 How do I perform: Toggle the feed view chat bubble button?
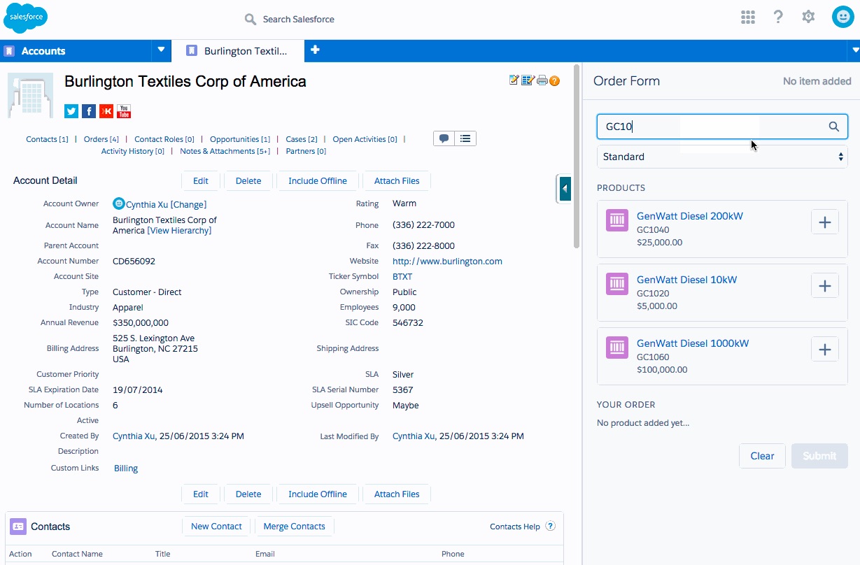tap(444, 138)
